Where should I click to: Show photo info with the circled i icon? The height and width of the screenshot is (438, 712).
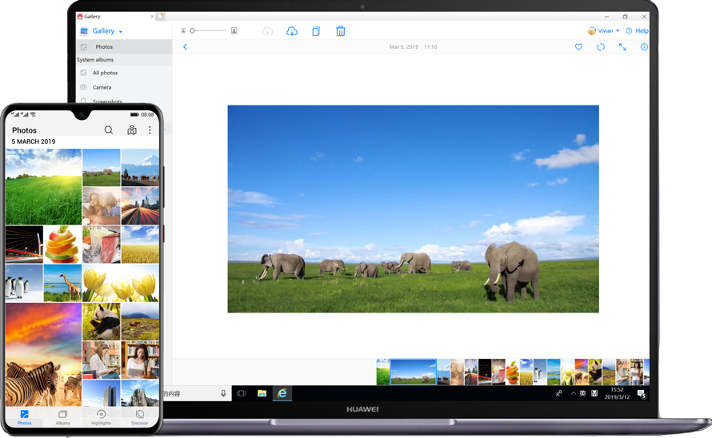pos(644,46)
